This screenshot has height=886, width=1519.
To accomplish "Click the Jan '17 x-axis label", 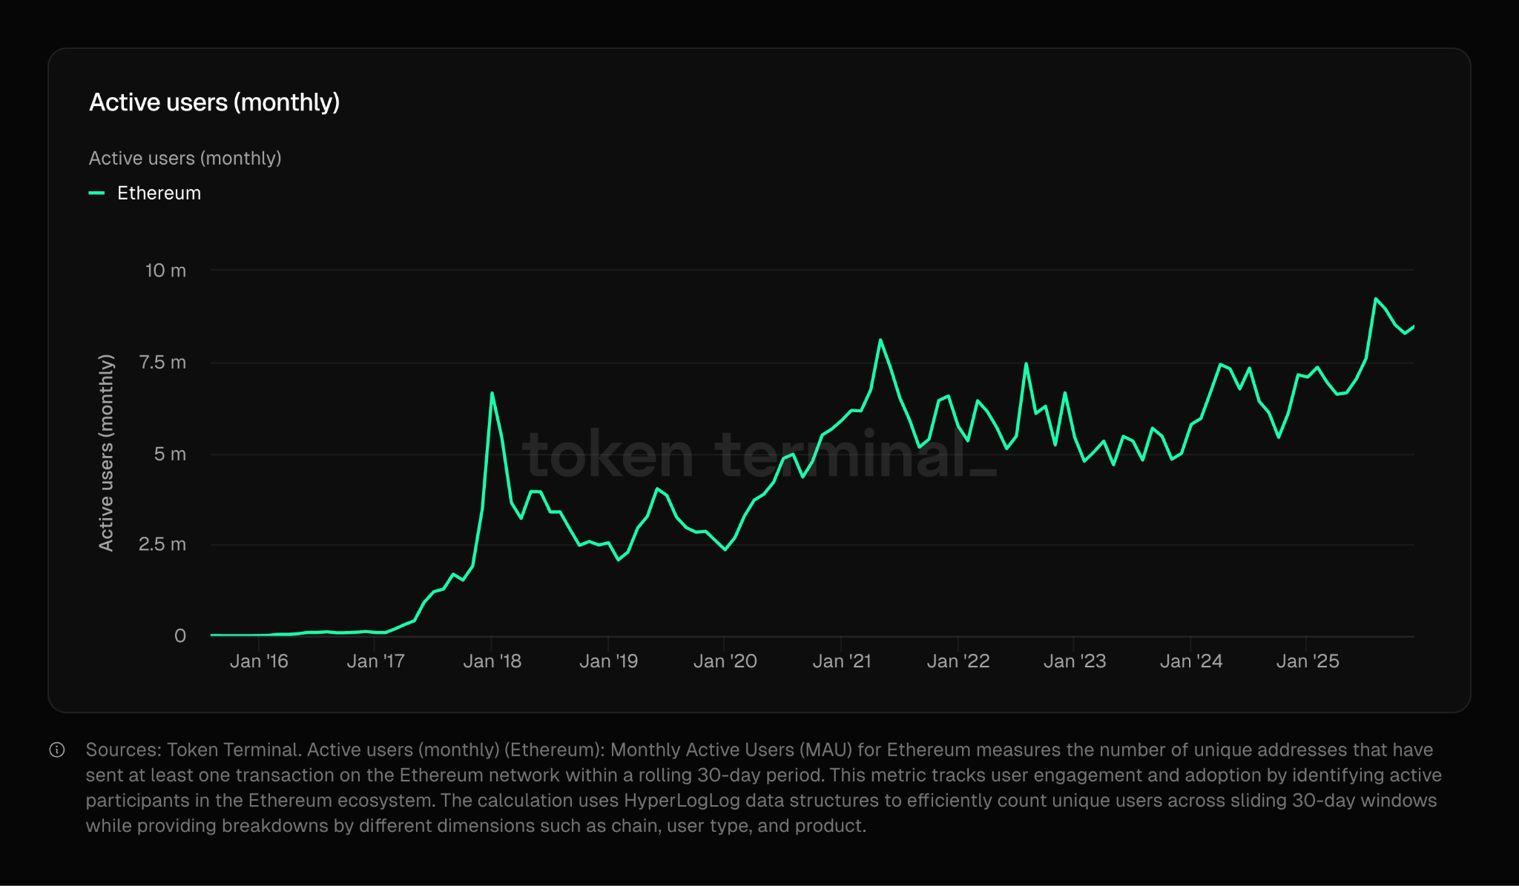I will pos(375,661).
